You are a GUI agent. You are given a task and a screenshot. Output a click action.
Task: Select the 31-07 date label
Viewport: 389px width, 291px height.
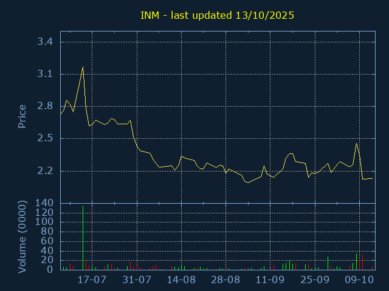(x=137, y=280)
